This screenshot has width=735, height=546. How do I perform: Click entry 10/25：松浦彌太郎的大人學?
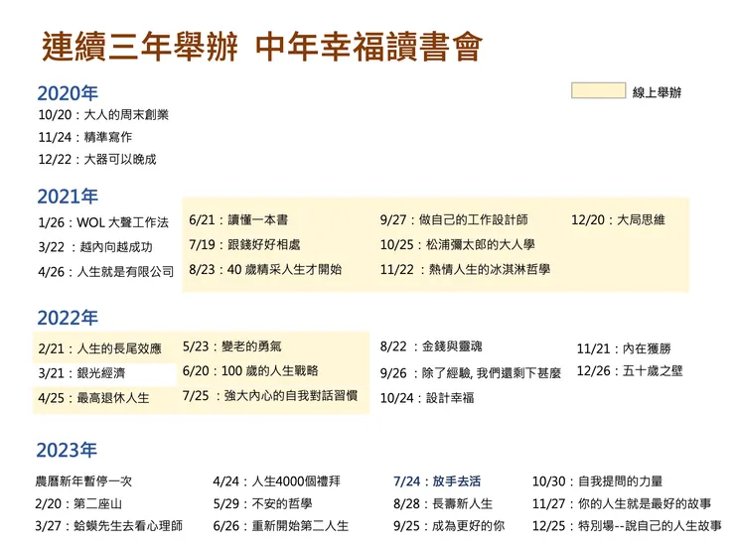(x=458, y=244)
